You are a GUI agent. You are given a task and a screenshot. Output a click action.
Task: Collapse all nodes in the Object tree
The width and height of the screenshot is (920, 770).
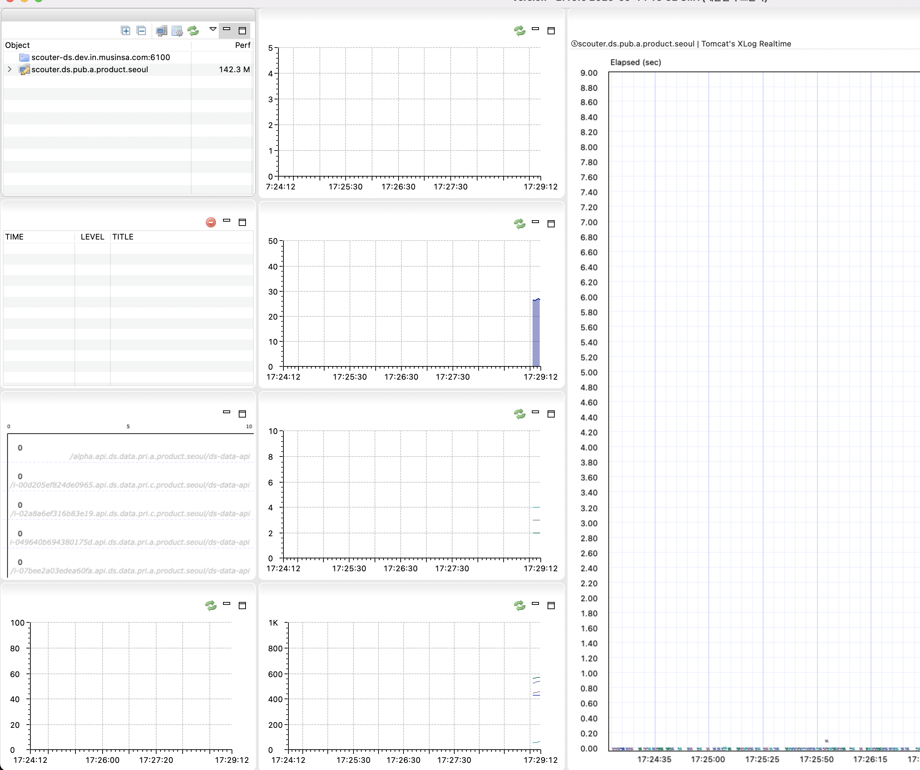pyautogui.click(x=141, y=31)
